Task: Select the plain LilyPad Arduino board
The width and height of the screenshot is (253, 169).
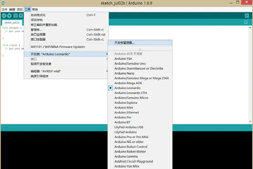Action: pyautogui.click(x=140, y=132)
